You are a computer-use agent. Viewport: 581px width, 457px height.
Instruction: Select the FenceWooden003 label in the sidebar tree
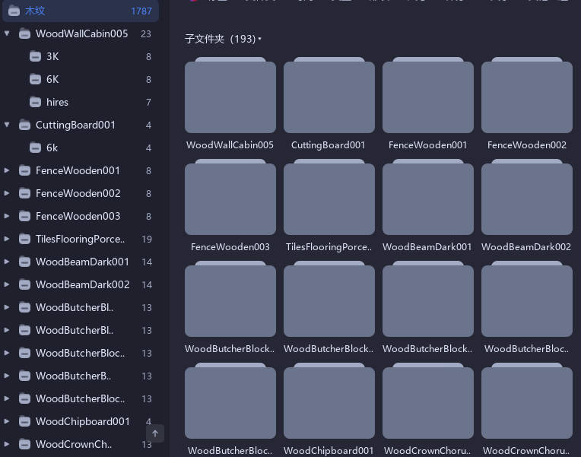pyautogui.click(x=78, y=216)
